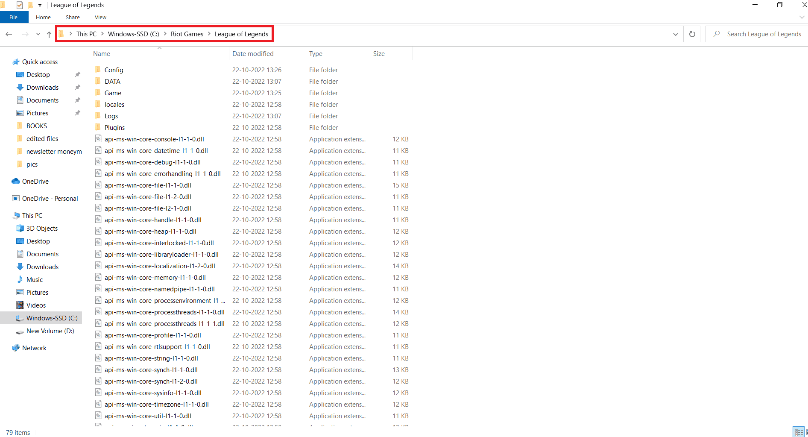Screen dimensions: 808x437
Task: Unpin Downloads using its pin icon
Action: (77, 88)
